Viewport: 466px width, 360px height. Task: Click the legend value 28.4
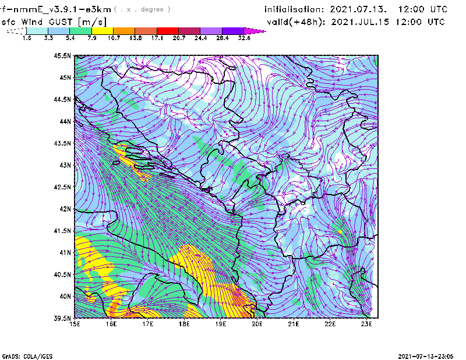click(223, 38)
